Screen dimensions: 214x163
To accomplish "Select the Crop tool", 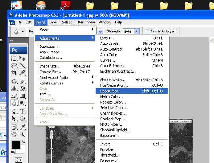I will click(x=14, y=73).
